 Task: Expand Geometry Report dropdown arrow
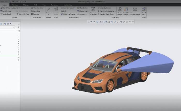75,8
